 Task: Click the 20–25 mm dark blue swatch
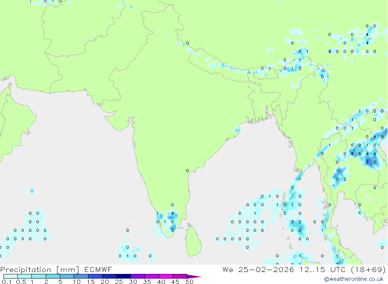click(109, 276)
